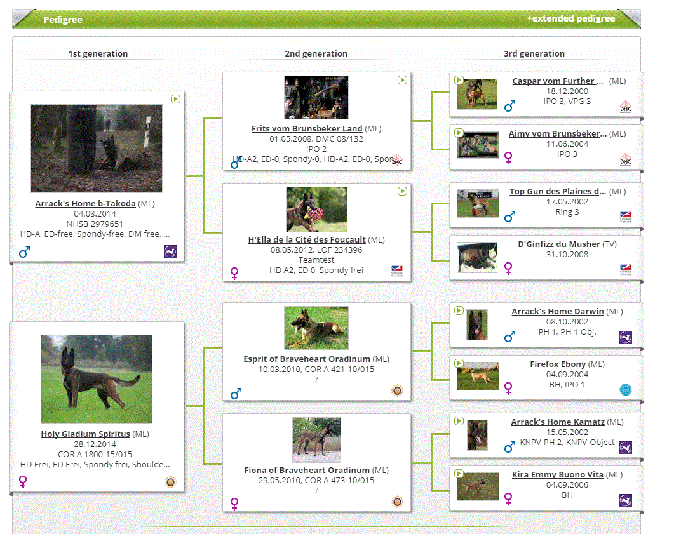Viewport: 688px width, 534px height.
Task: Click Esprit of Braveheart Oradinum photo
Action: tap(316, 328)
